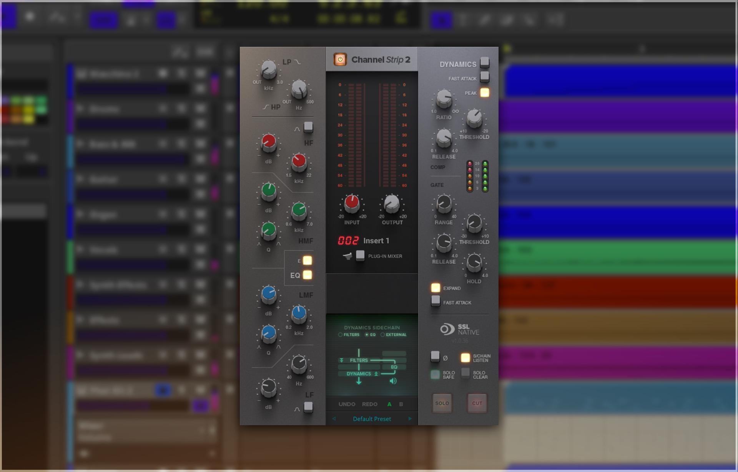
Task: Click the CUT button
Action: tap(477, 403)
